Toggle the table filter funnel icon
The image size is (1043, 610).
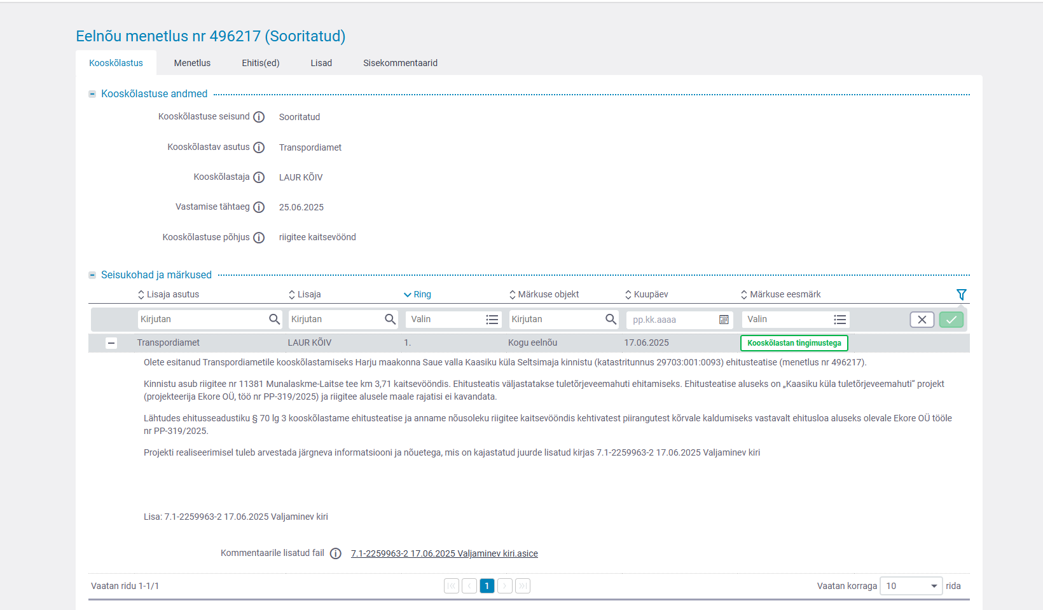point(961,294)
